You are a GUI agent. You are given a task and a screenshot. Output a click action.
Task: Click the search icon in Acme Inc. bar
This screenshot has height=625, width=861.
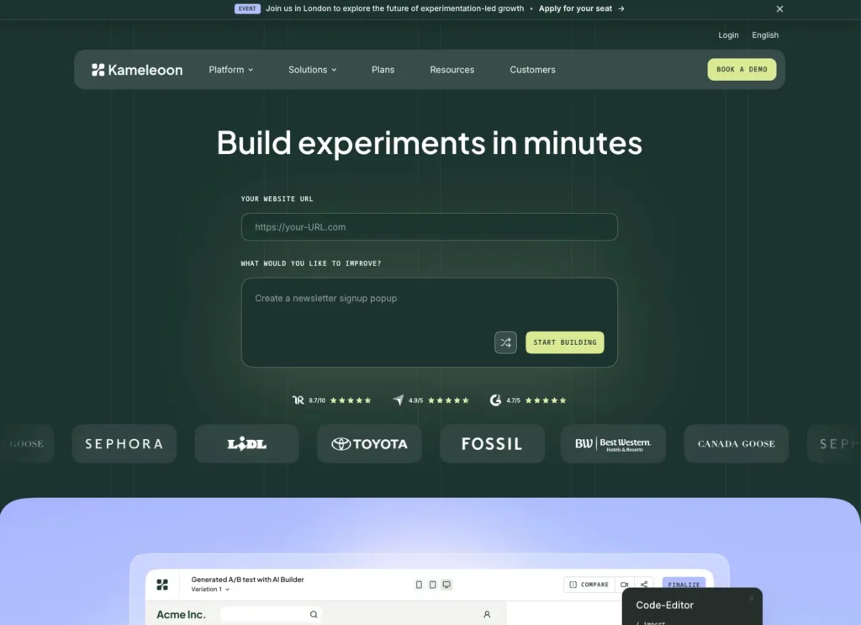click(314, 614)
